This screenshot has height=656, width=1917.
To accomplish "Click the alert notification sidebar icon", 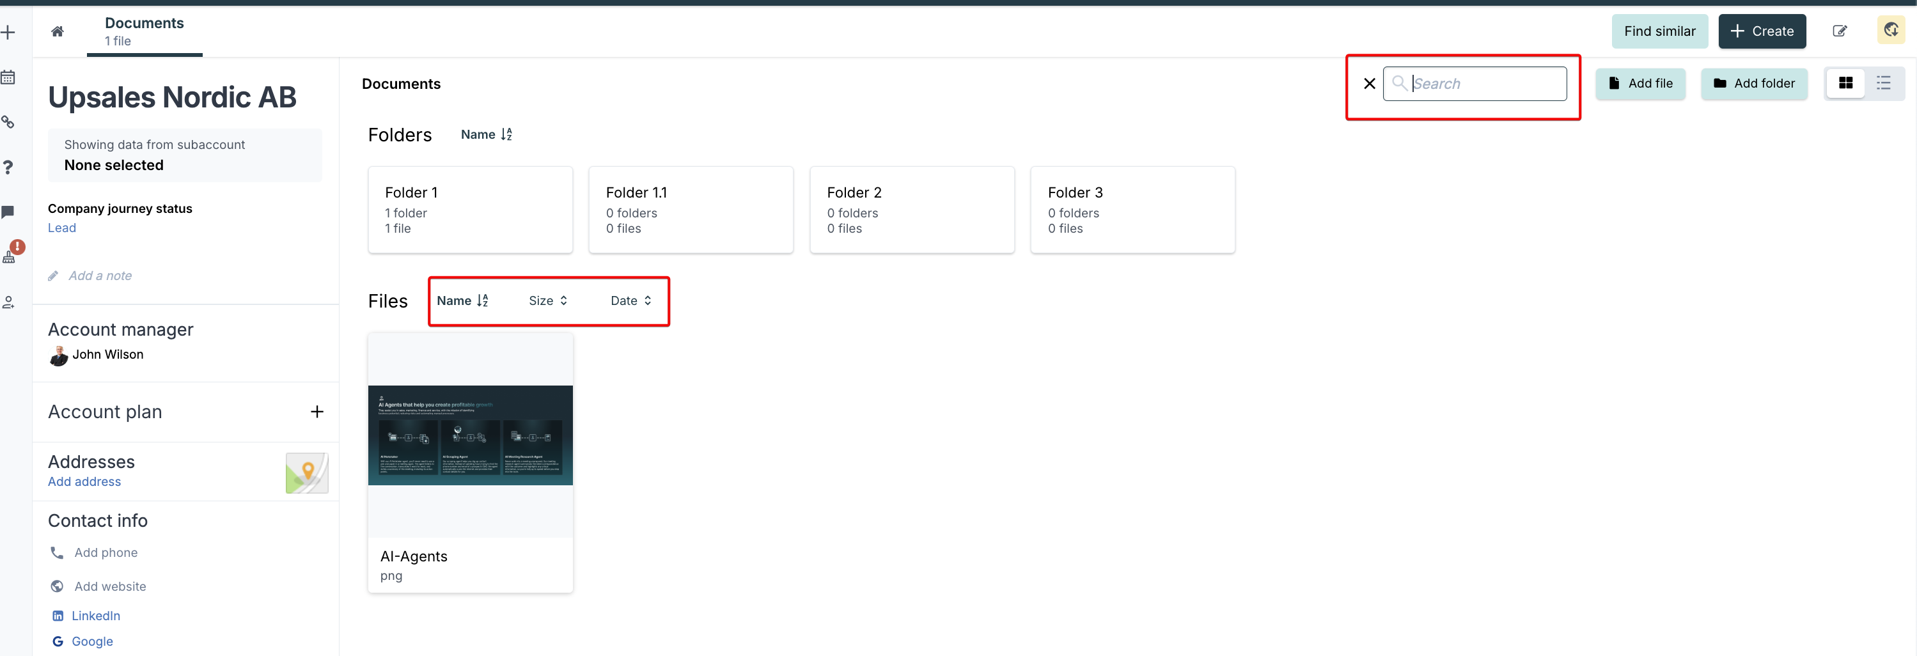I will (x=13, y=251).
